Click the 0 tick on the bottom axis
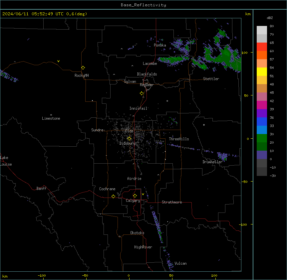Image resolution: width=287 pixels, height=280 pixels. coord(129,275)
